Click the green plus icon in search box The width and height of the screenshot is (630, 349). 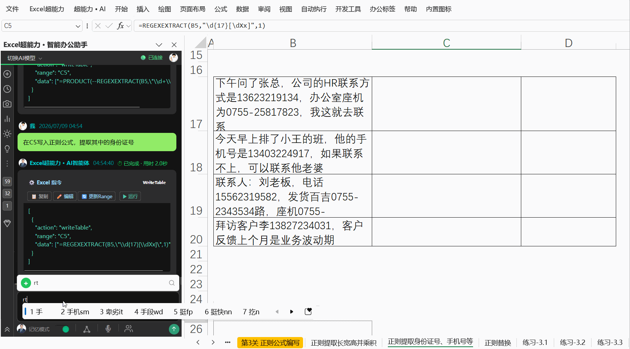(26, 283)
